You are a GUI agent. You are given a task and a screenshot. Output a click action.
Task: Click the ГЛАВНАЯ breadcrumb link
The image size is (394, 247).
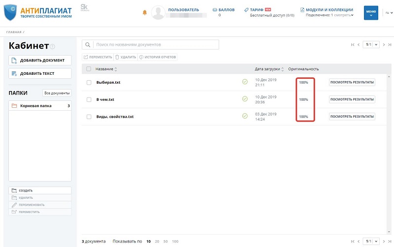click(14, 32)
